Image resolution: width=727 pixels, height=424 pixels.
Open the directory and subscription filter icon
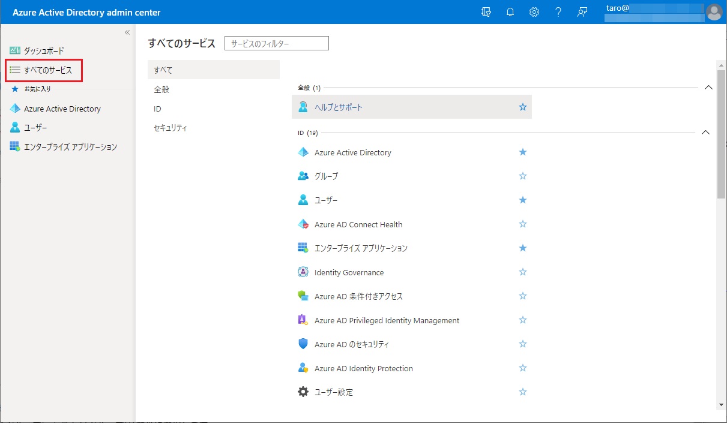(x=486, y=12)
